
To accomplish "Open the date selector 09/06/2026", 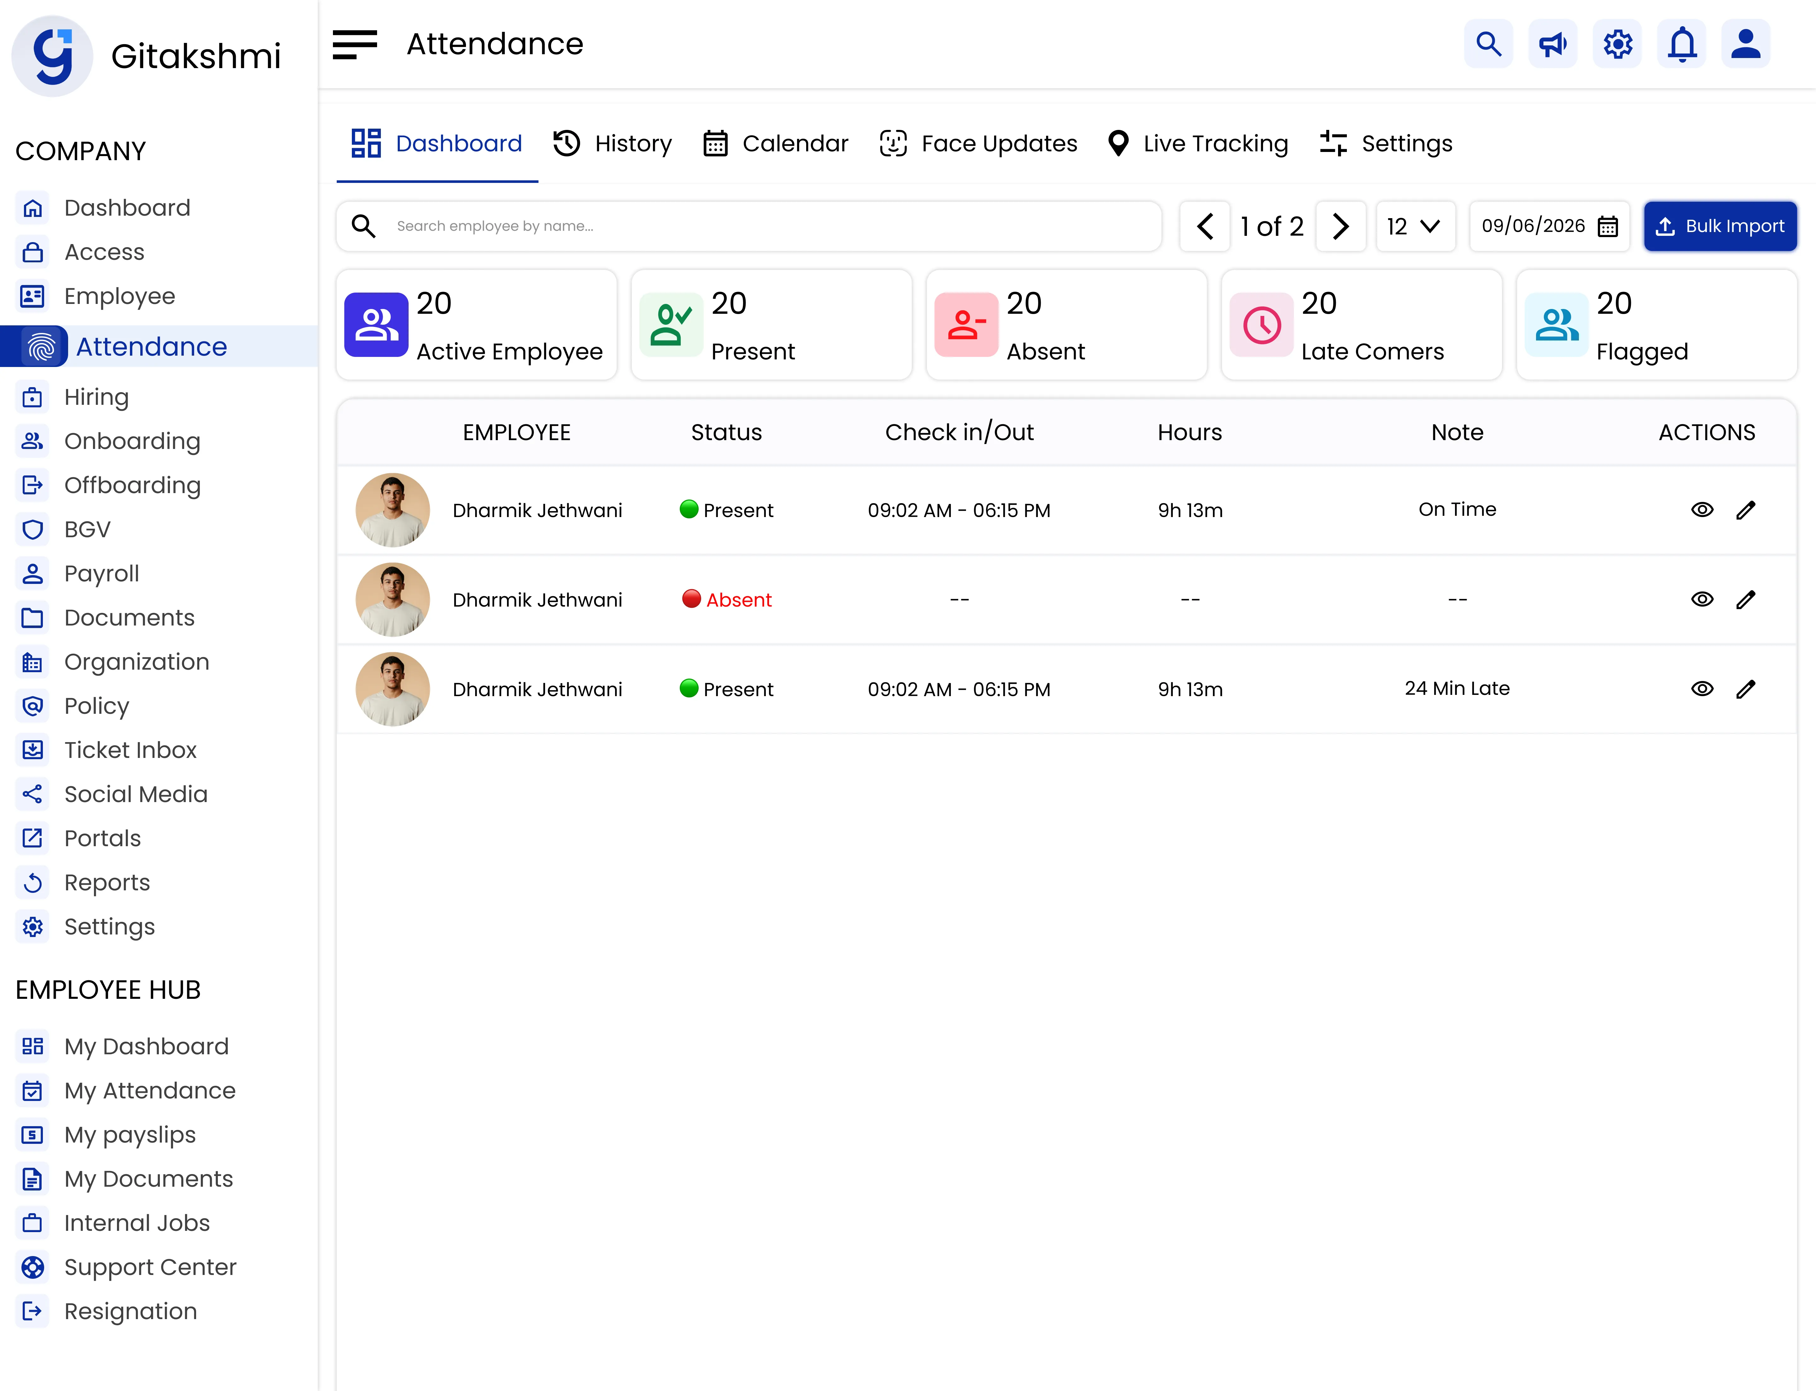I will (1549, 226).
